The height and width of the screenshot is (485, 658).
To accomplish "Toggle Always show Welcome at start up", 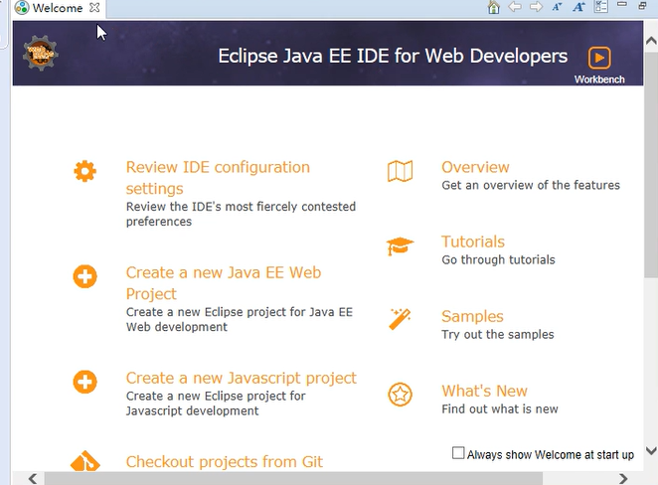I will pos(458,453).
